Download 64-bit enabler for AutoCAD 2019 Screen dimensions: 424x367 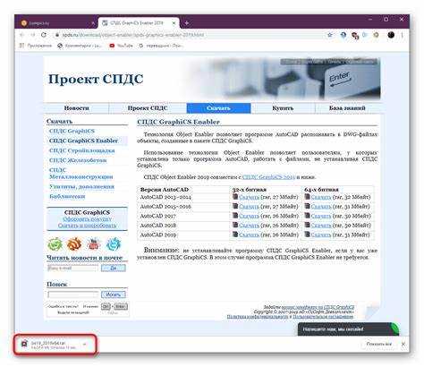click(x=321, y=235)
